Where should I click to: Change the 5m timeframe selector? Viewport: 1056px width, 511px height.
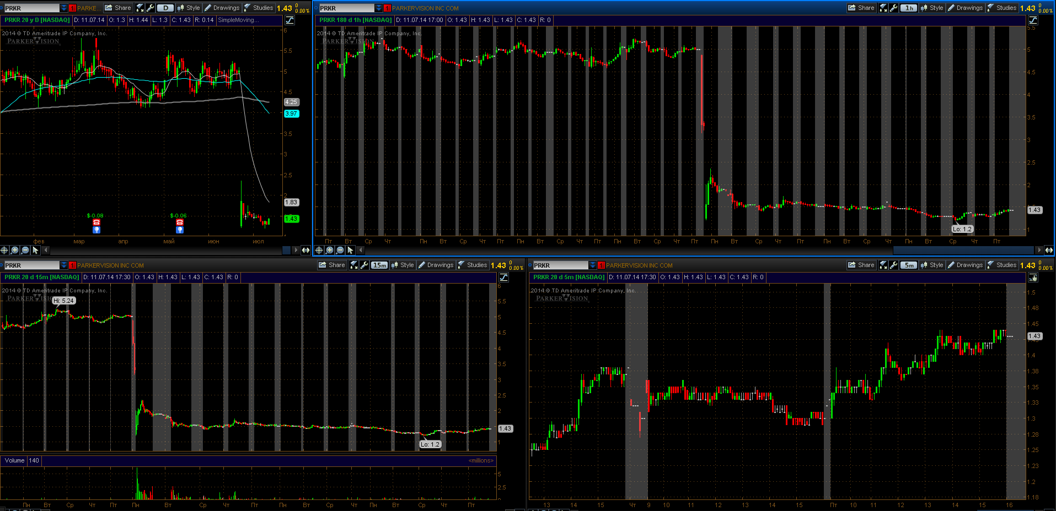tap(909, 265)
